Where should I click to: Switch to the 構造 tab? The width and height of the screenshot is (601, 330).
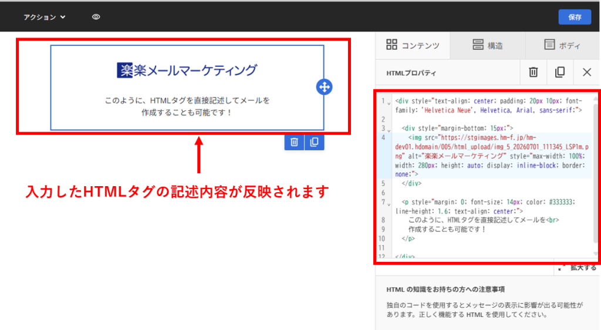[488, 45]
